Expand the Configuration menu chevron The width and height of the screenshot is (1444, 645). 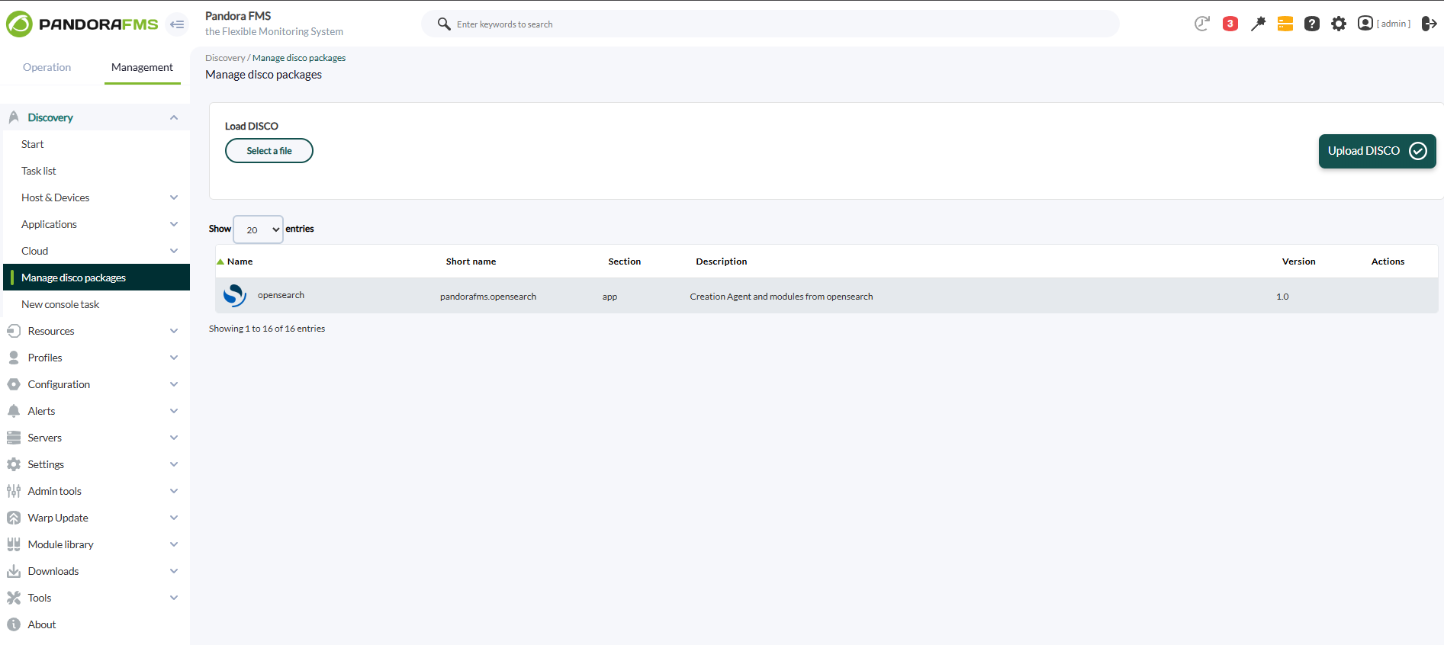[174, 384]
